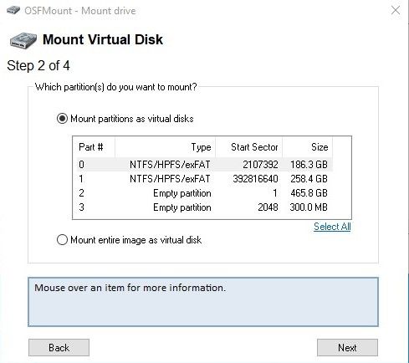Select Mount entire image as virtual disk
Image resolution: width=409 pixels, height=363 pixels.
click(x=129, y=240)
